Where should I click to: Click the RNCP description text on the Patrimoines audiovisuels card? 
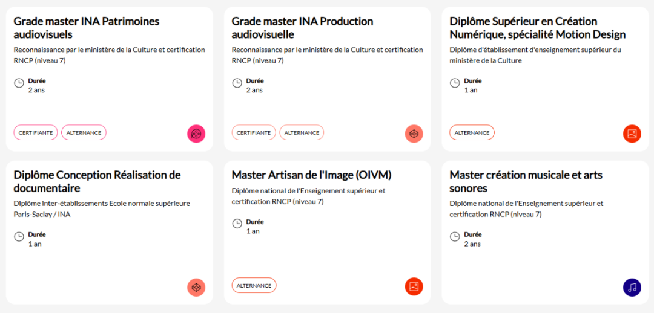click(x=109, y=56)
